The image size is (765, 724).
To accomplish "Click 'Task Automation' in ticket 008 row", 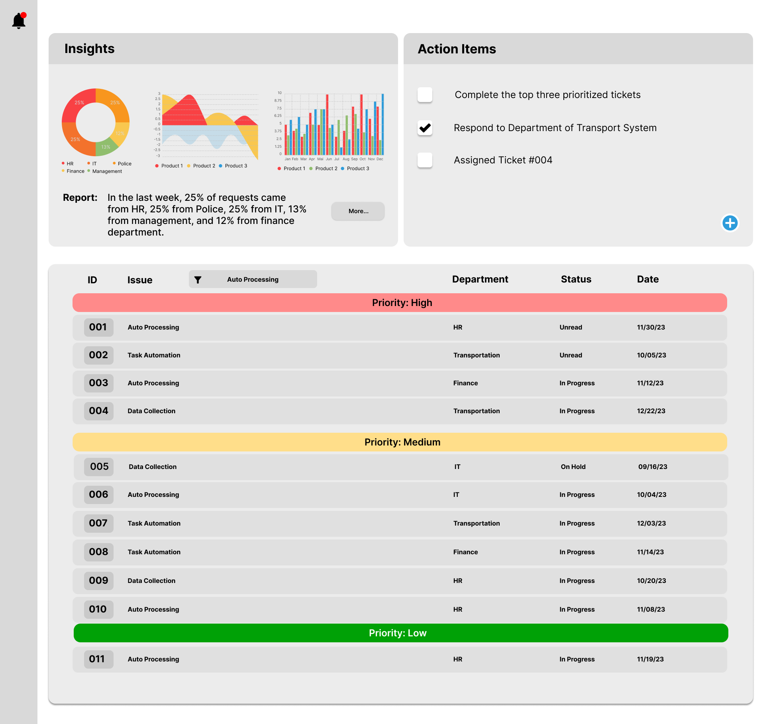I will pyautogui.click(x=154, y=552).
